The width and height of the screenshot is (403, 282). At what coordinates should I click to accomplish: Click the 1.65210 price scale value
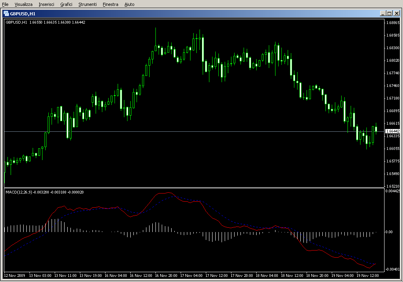click(x=393, y=186)
